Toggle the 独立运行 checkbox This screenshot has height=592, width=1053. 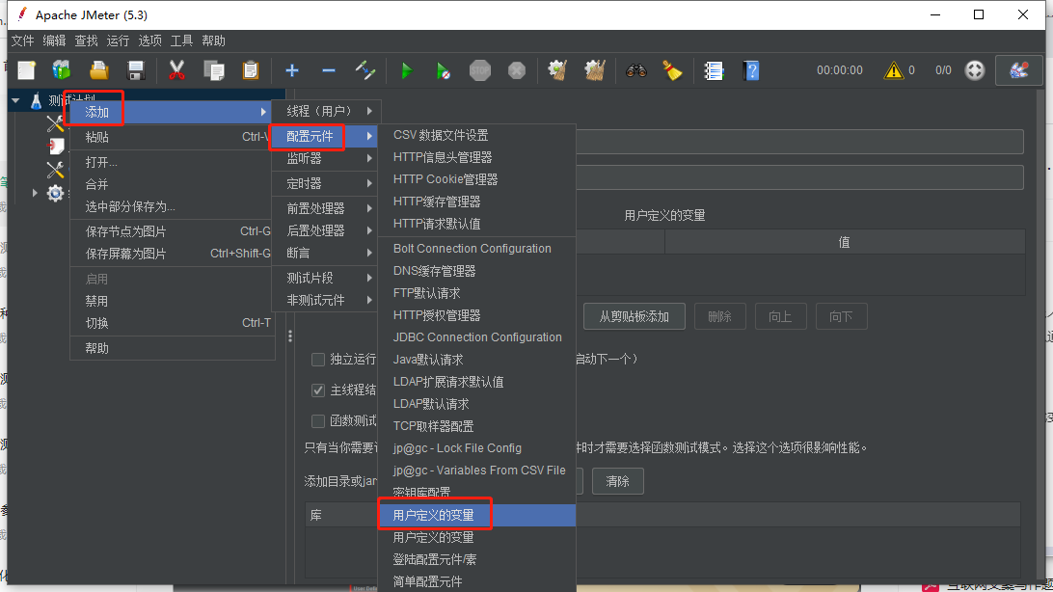coord(318,360)
